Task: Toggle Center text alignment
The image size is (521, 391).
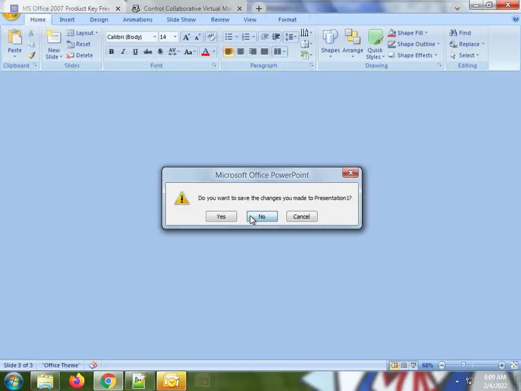Action: pyautogui.click(x=241, y=51)
